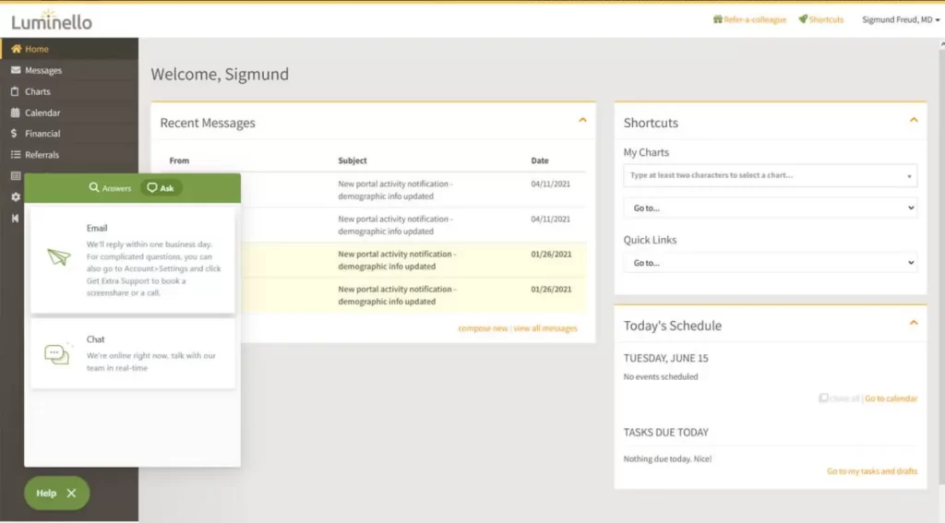
Task: Click the compose new link
Action: click(x=483, y=328)
